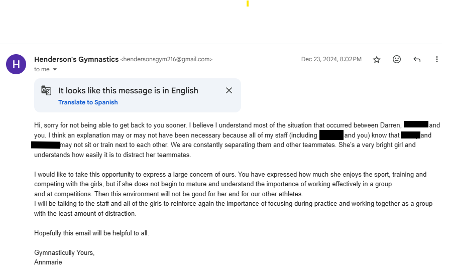Viewport: 449px width, 277px height.
Task: Dismiss the translation suggestion banner
Action: 229,91
